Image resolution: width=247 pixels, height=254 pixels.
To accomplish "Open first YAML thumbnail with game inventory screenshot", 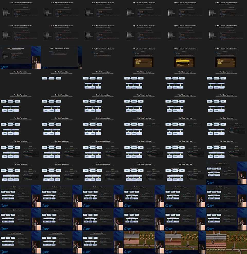I will coord(144,58).
